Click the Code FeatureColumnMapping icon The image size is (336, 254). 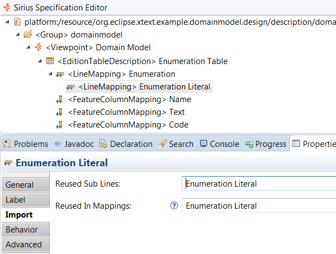click(60, 125)
